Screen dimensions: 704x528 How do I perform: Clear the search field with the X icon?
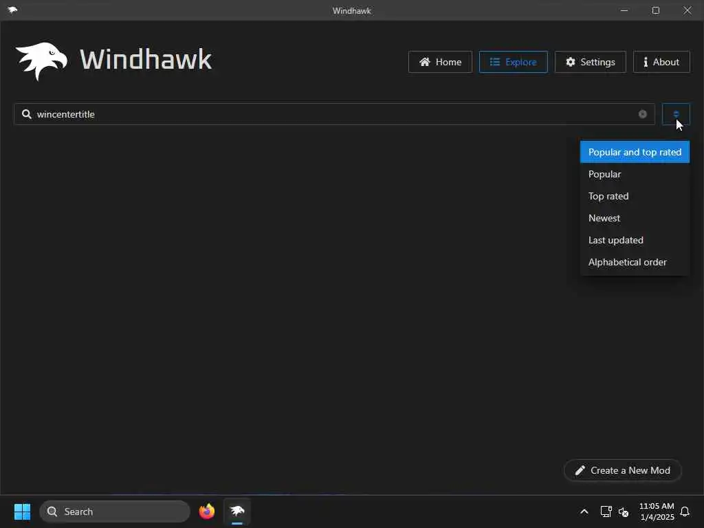(643, 114)
